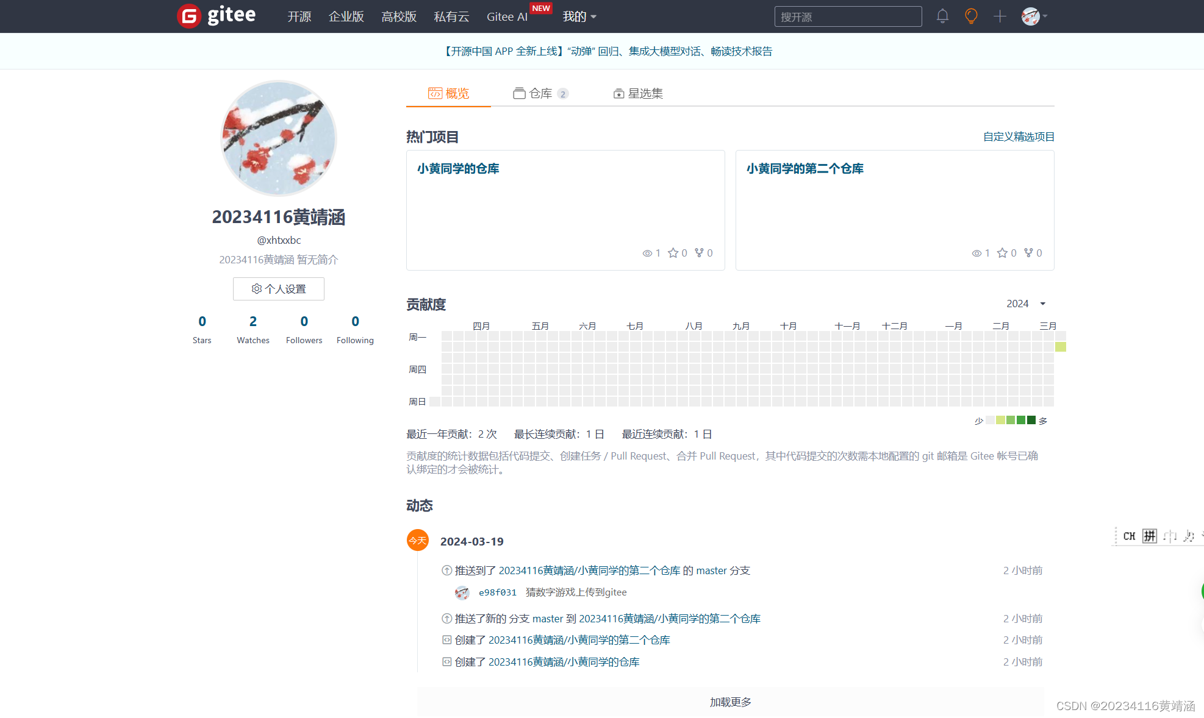Click the highlighted green contribution square
This screenshot has height=718, width=1204.
click(x=1061, y=347)
